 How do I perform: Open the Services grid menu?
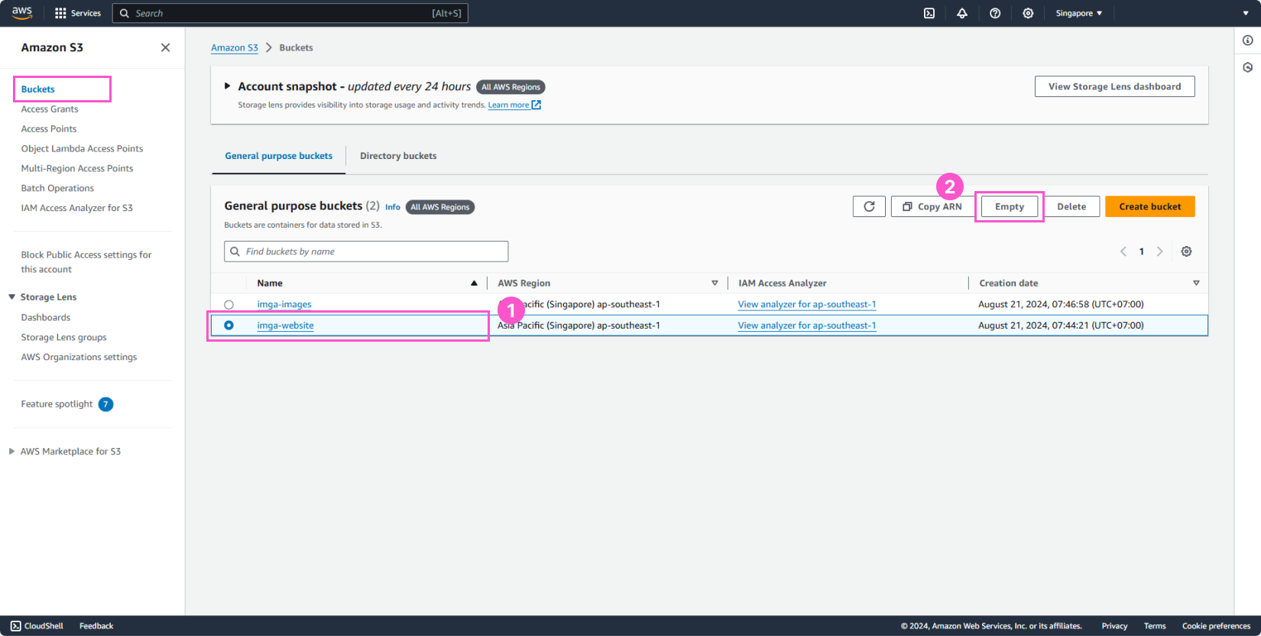click(x=78, y=13)
